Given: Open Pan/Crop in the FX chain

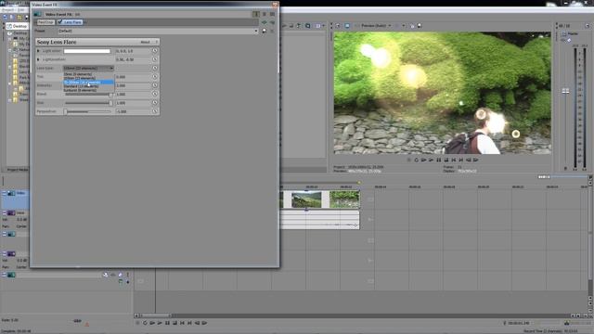Looking at the screenshot, I should [45, 22].
